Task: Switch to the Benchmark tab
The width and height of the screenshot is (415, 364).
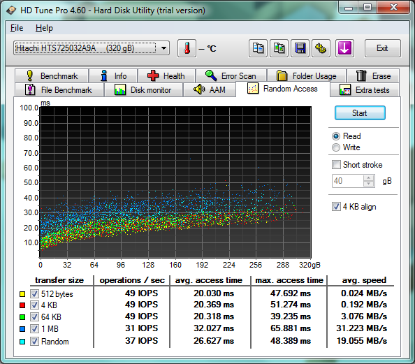Action: [52, 76]
